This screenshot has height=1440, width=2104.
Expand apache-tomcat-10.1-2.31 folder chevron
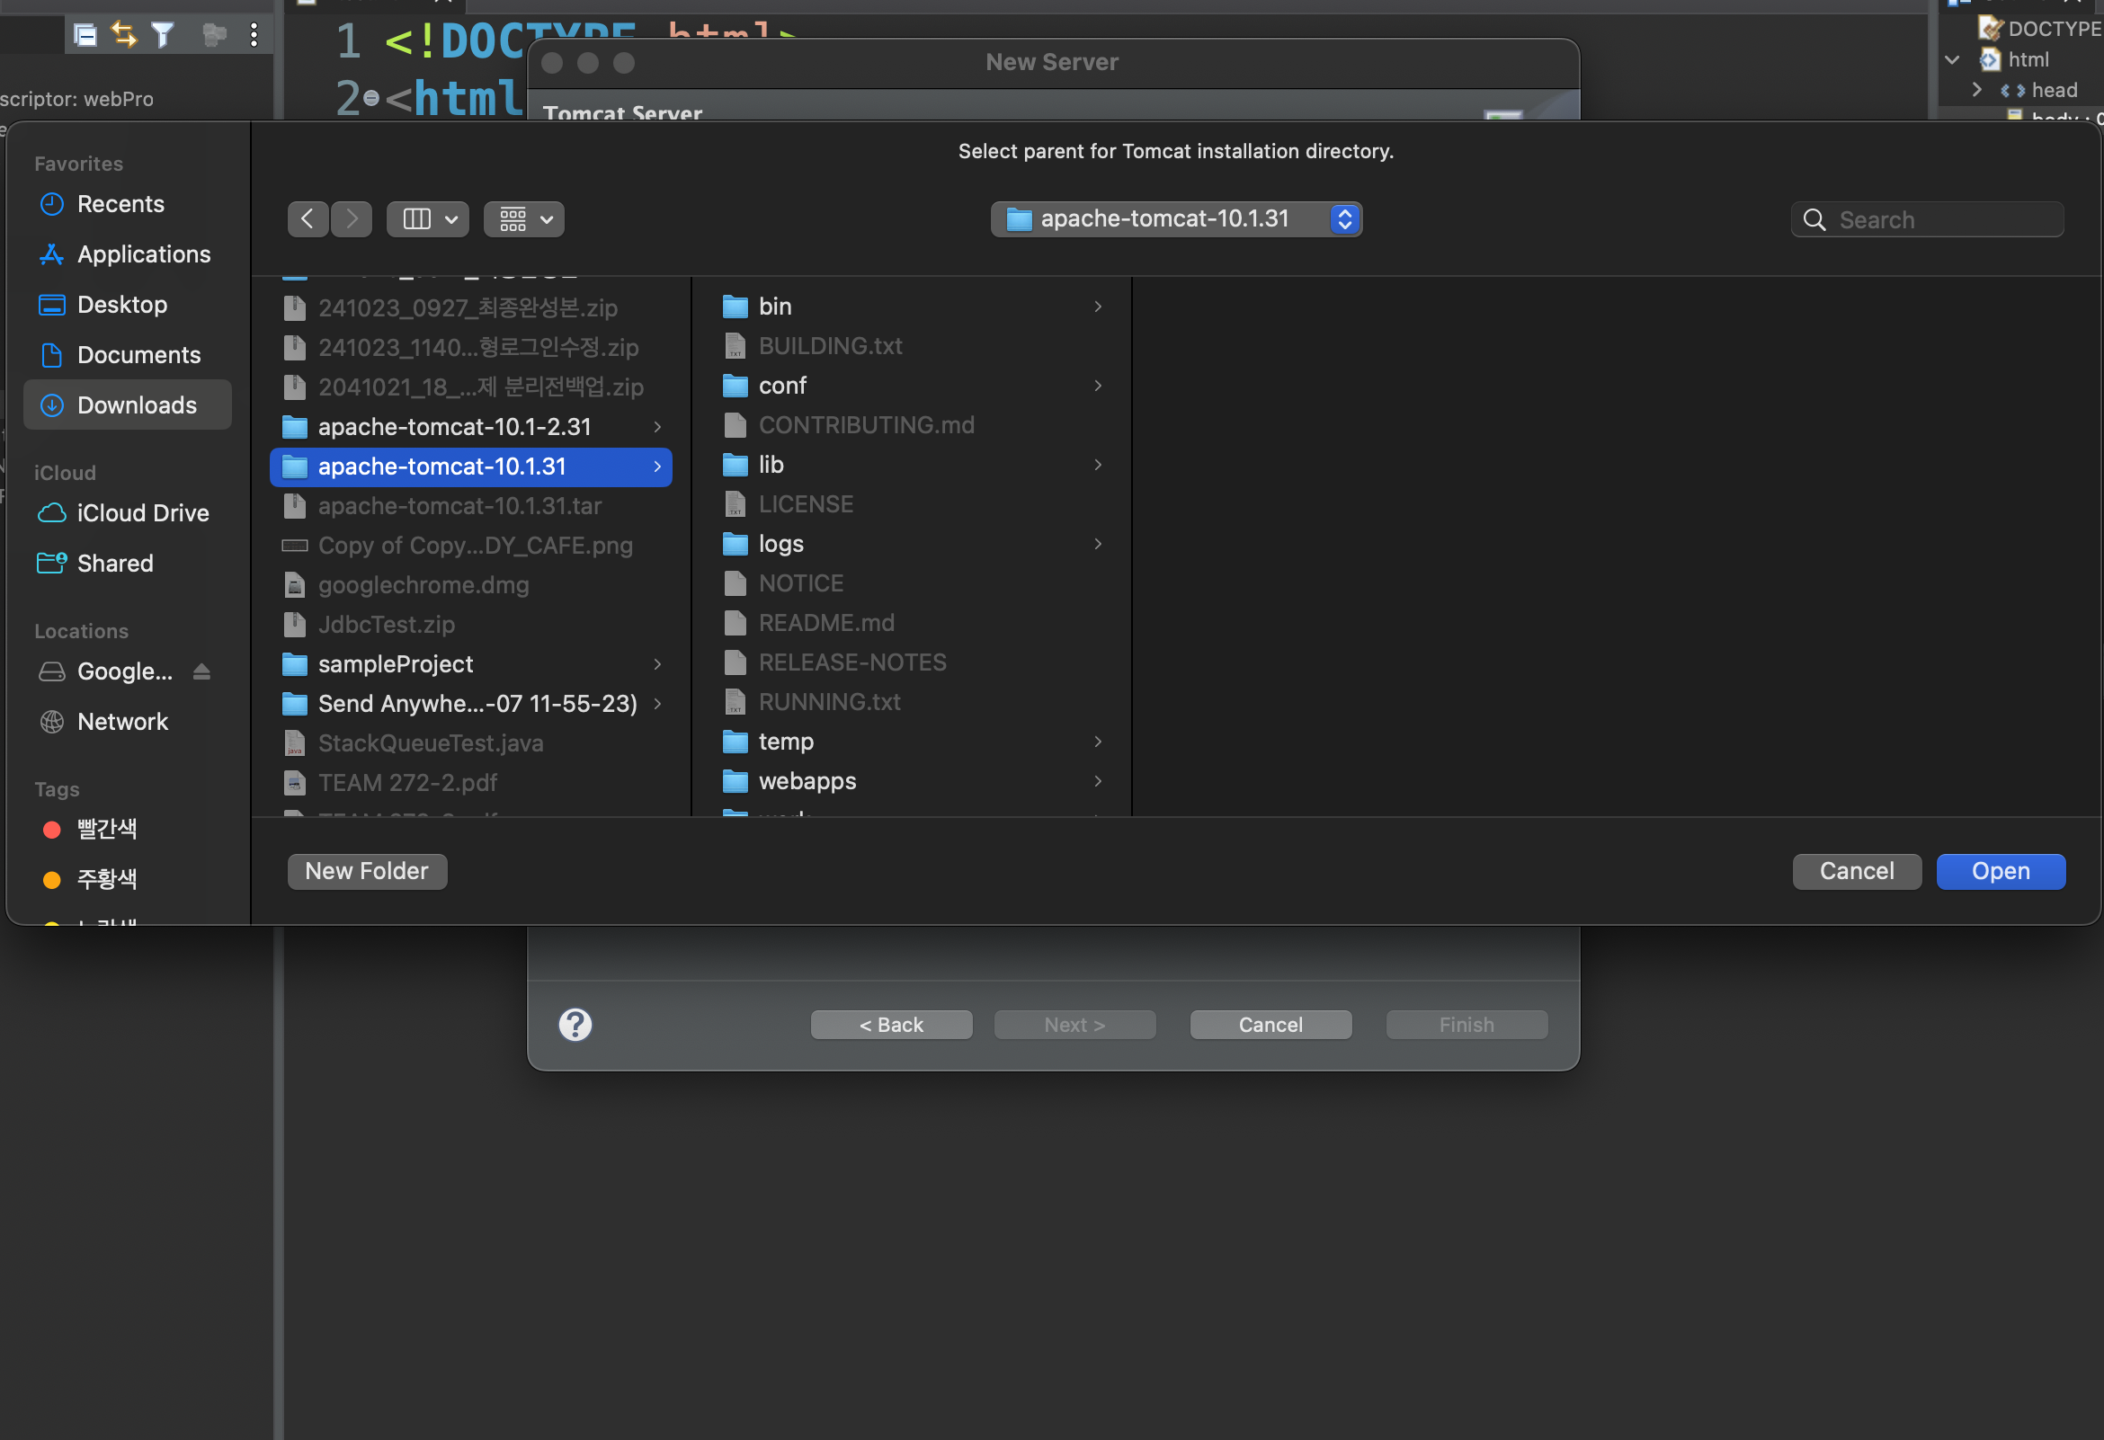pos(657,427)
